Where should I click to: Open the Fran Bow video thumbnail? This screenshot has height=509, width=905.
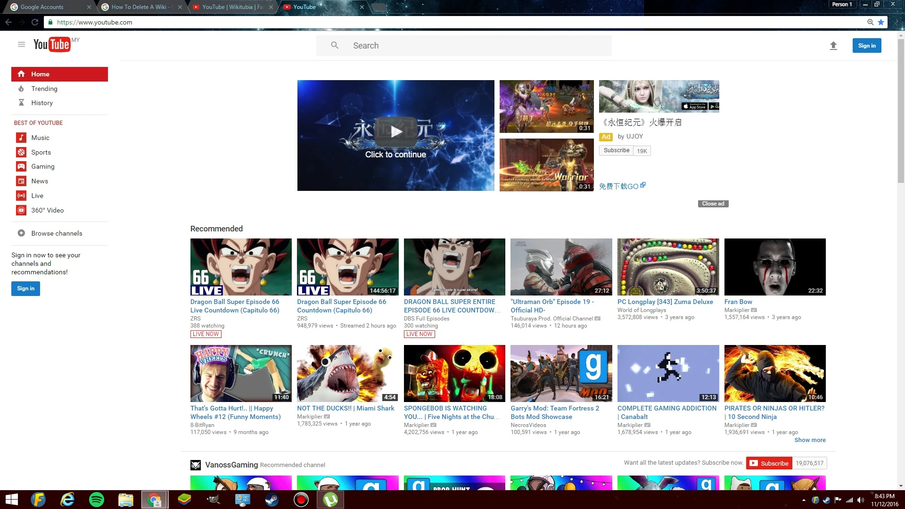point(774,267)
